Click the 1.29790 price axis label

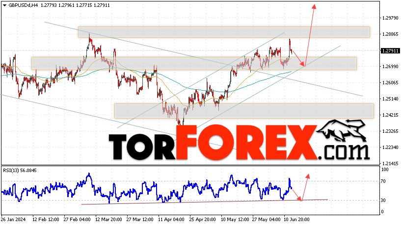click(x=390, y=18)
